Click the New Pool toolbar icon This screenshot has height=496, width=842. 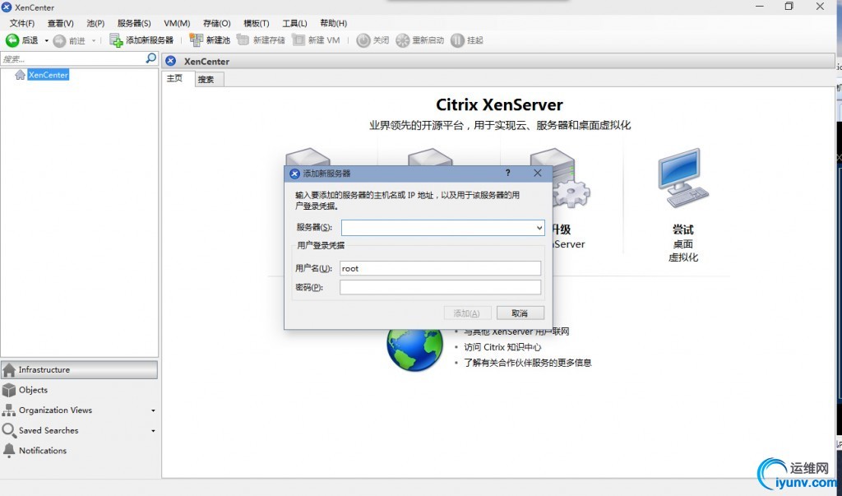click(x=196, y=40)
